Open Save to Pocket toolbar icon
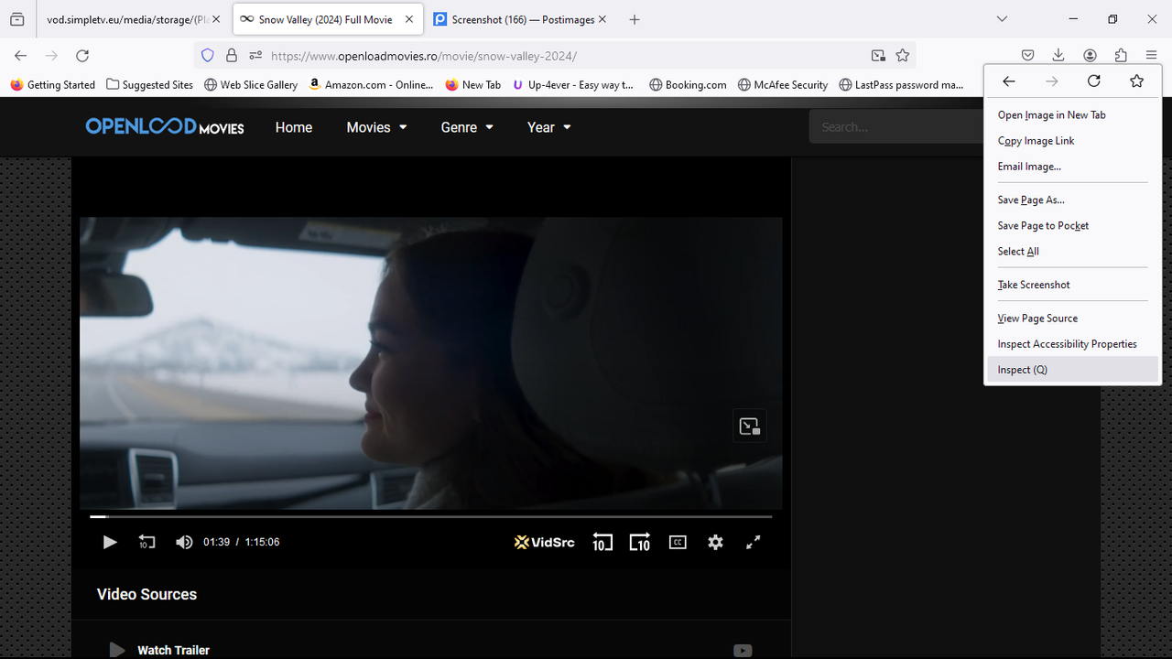 pyautogui.click(x=1027, y=56)
